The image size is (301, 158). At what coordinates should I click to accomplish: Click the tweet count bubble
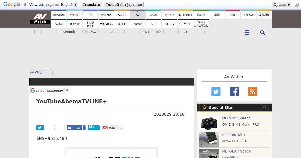(59, 128)
